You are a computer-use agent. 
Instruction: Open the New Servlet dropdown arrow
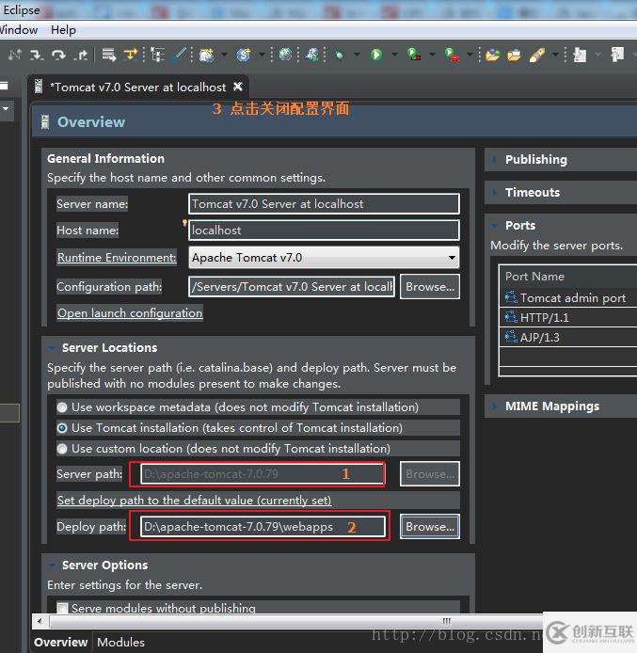click(262, 55)
